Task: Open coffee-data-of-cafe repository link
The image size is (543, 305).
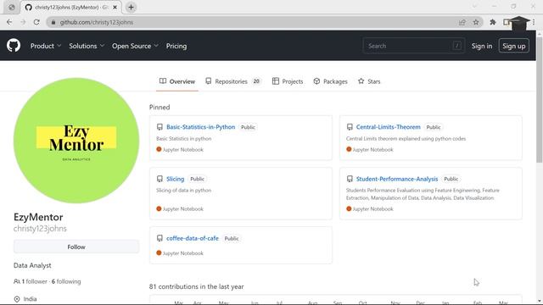Action: [193, 238]
